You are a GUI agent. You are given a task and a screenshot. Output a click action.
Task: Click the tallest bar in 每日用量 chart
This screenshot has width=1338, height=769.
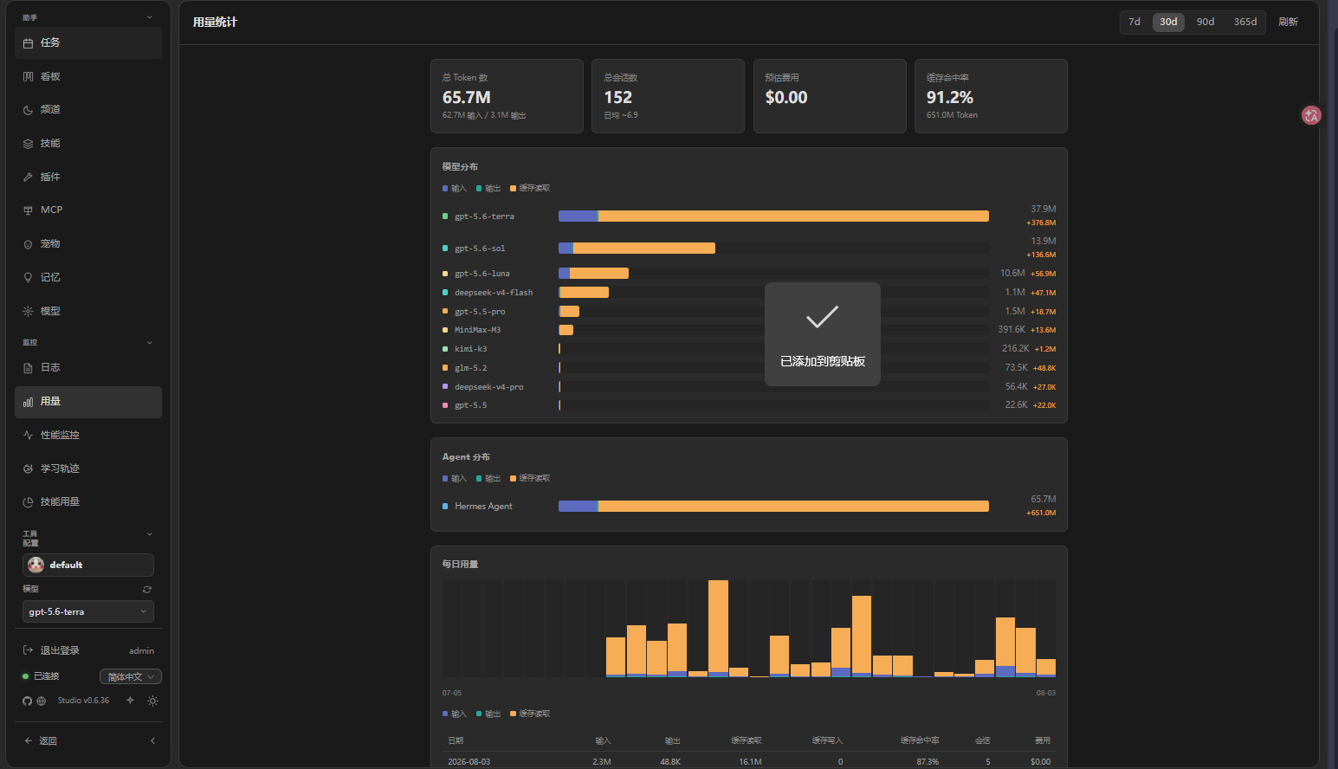(718, 628)
